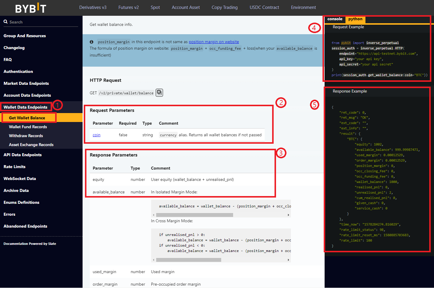Expand API Data Endpoints section
434x288 pixels.
(x=23, y=155)
